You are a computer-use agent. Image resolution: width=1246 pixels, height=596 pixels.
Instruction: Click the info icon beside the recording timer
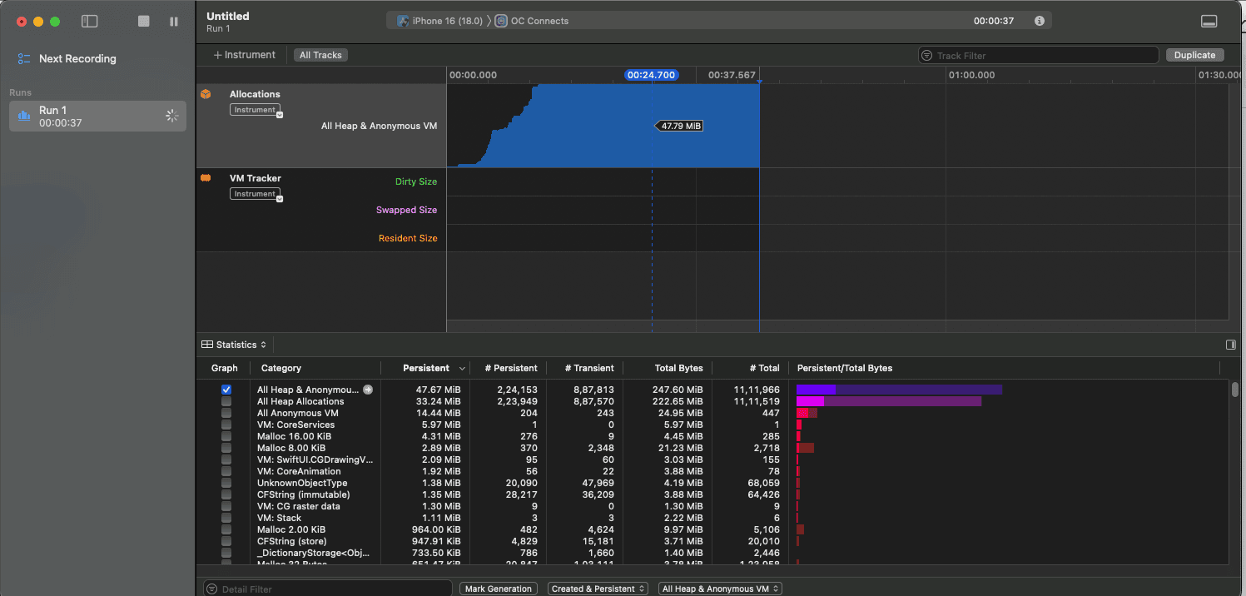click(x=1039, y=21)
